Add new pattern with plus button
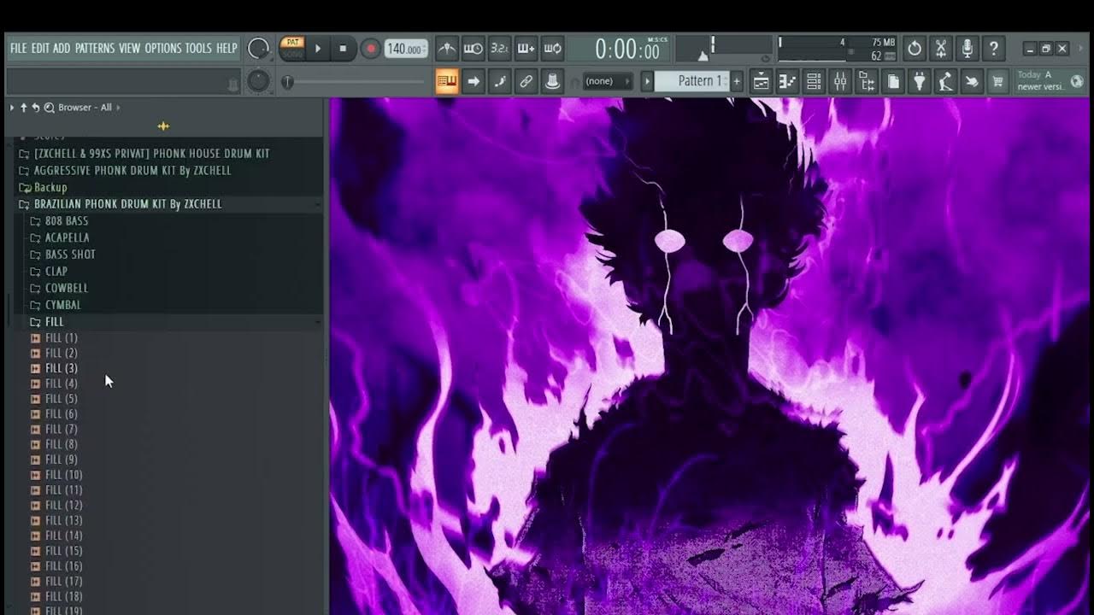The width and height of the screenshot is (1094, 615). point(737,81)
